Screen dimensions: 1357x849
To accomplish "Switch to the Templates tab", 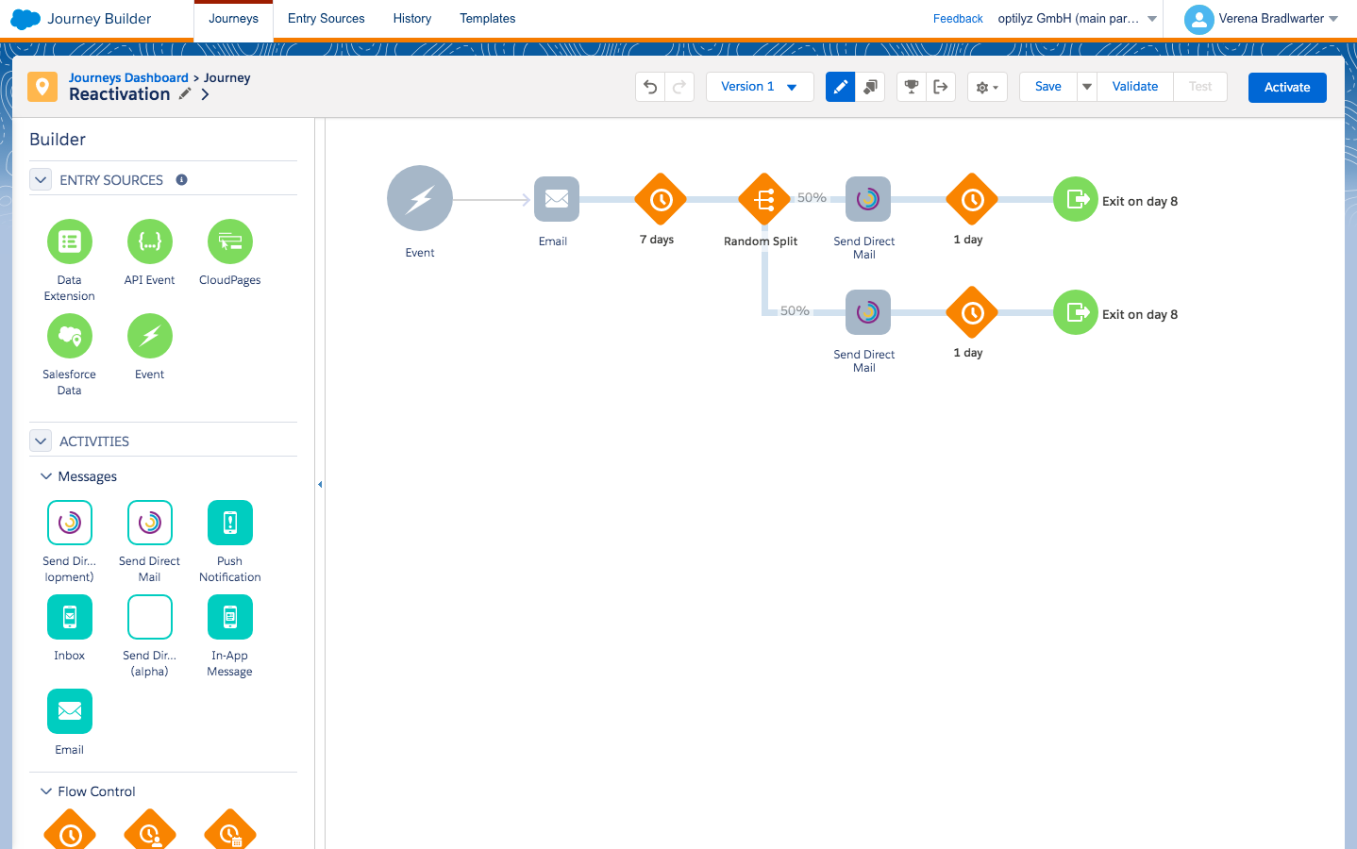I will [487, 19].
